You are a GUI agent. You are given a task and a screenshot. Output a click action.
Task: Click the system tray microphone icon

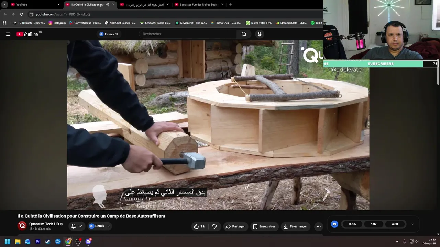[x=404, y=242]
